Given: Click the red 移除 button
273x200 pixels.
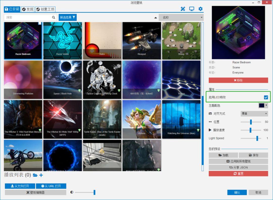Looking at the screenshot, I should (x=238, y=80).
